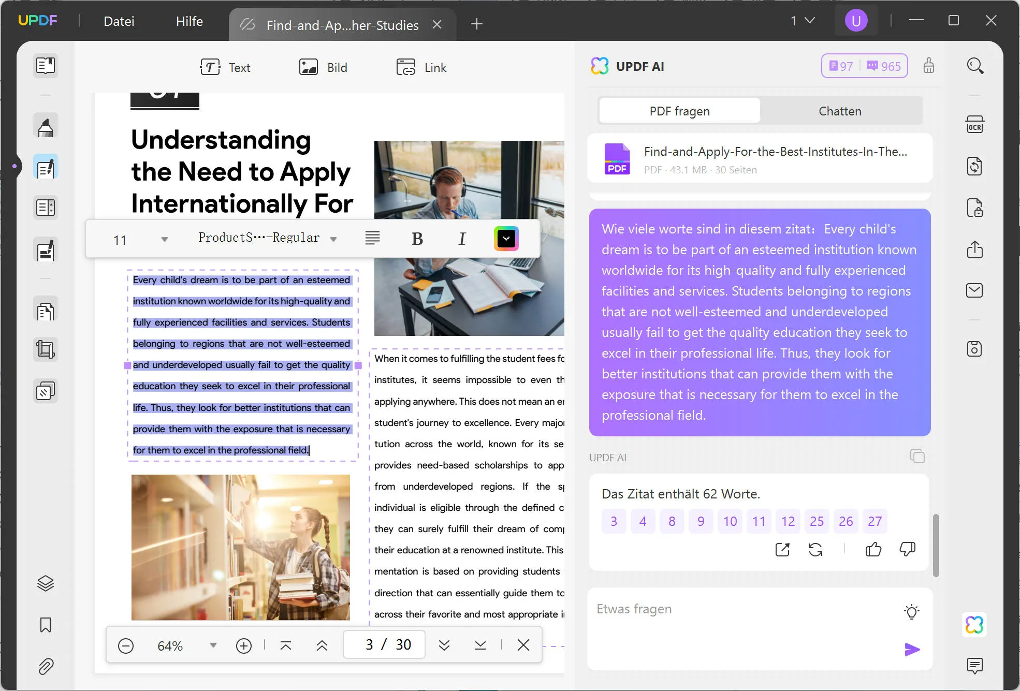Click the Bild insert button

point(324,67)
